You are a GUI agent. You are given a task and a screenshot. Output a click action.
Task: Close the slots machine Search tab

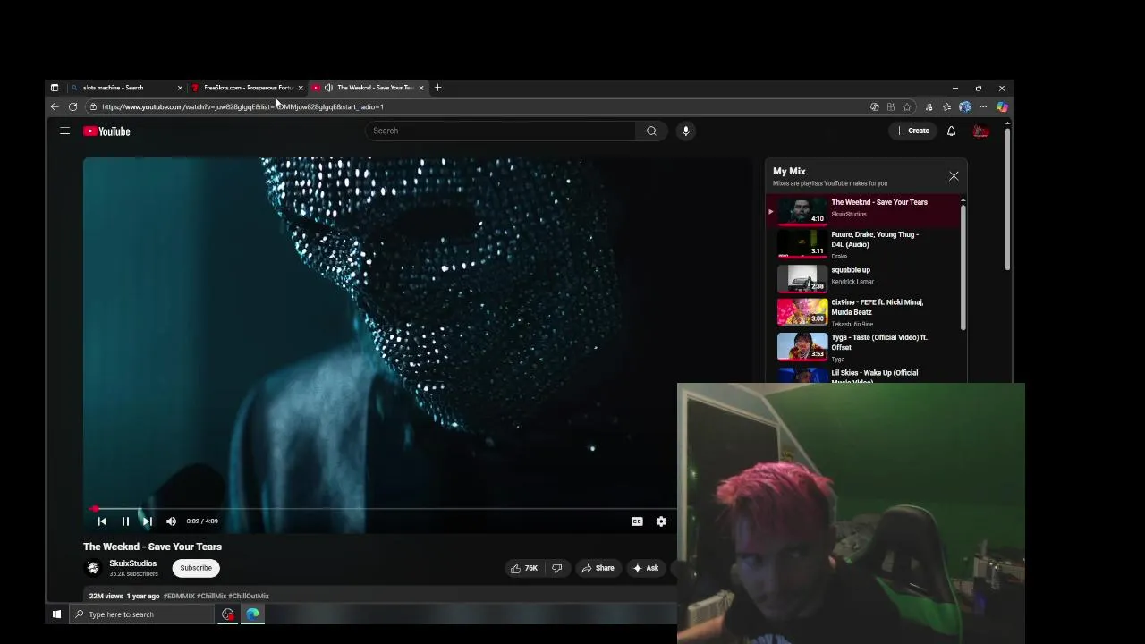(180, 88)
